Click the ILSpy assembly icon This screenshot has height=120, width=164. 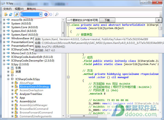[x=8, y=64]
